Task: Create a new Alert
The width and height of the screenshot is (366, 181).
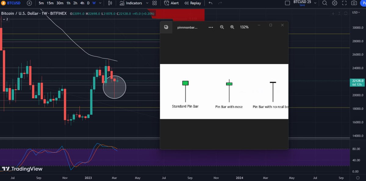Action: (x=171, y=3)
